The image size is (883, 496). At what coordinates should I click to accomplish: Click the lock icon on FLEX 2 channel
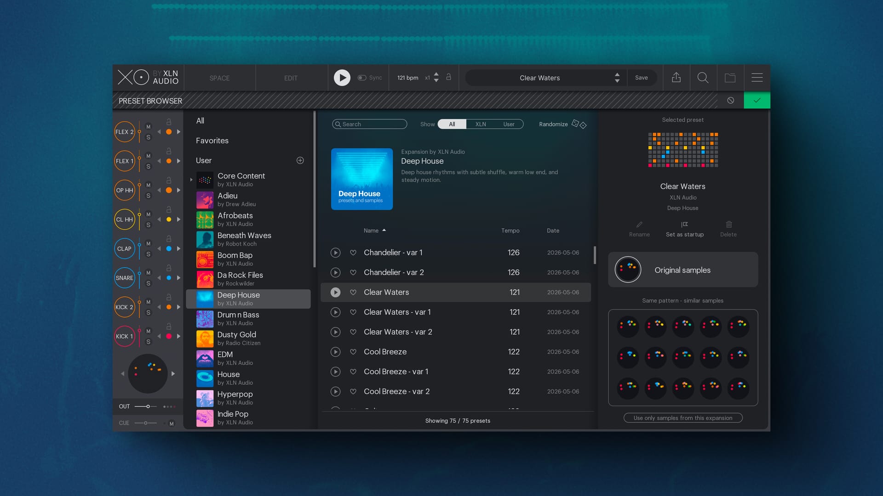169,122
